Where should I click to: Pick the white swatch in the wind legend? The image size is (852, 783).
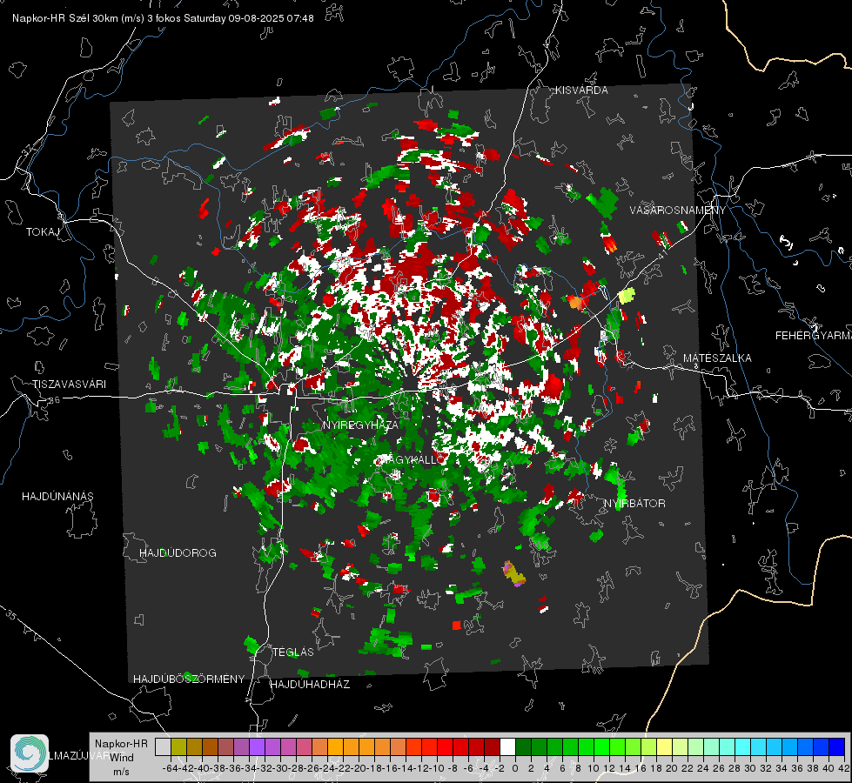pos(507,746)
